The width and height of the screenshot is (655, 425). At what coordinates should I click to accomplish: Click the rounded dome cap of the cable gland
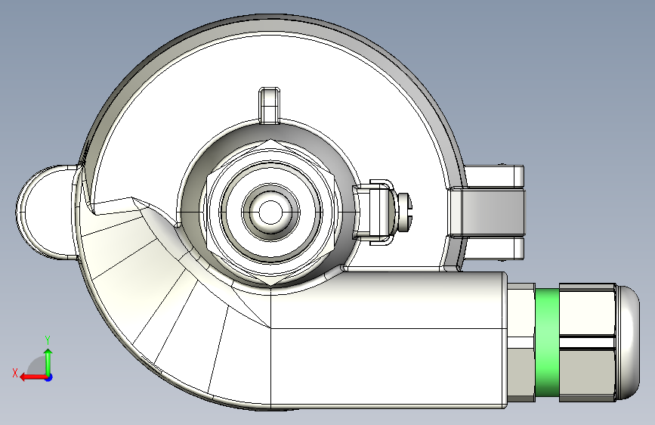coord(628,343)
